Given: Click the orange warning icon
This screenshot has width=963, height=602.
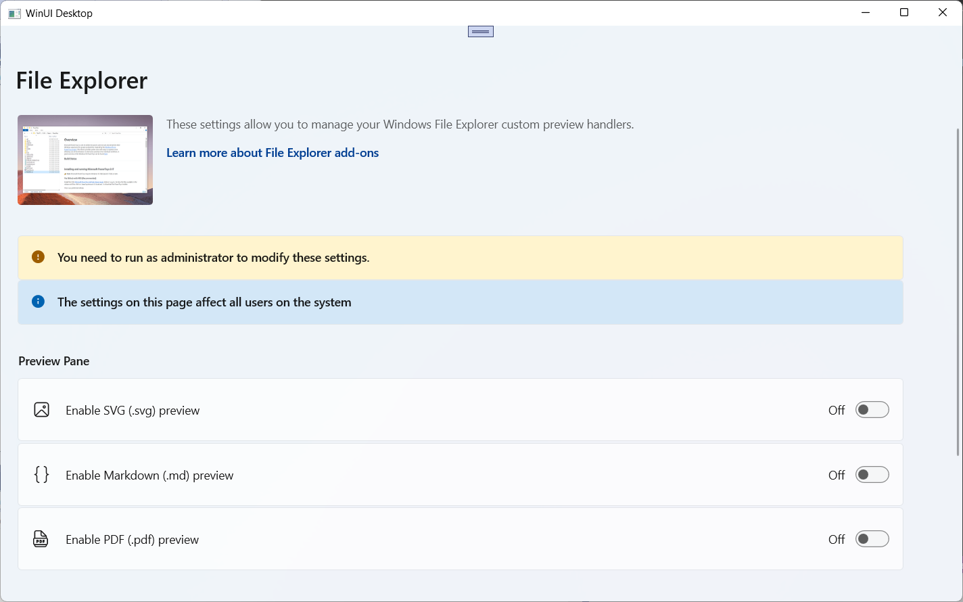Looking at the screenshot, I should 38,257.
